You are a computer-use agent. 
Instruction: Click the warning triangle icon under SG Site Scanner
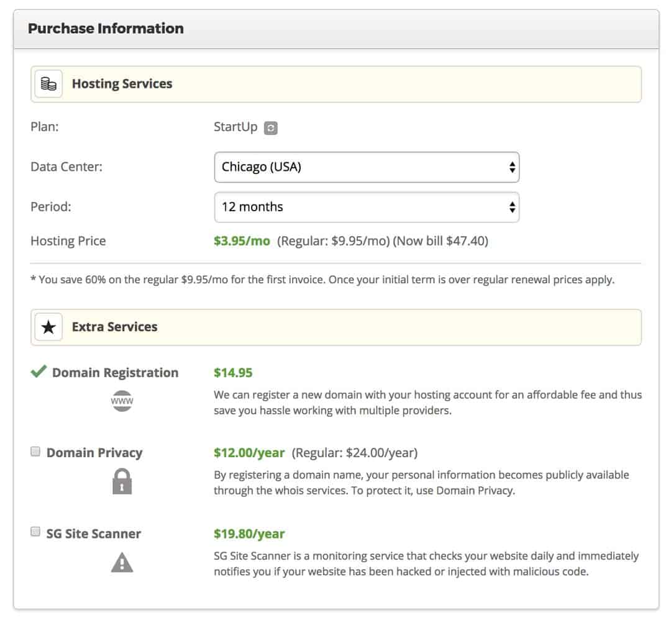click(122, 562)
